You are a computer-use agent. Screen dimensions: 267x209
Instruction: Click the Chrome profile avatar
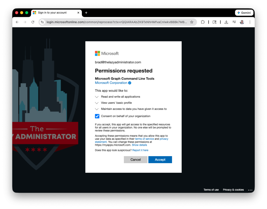242,22
